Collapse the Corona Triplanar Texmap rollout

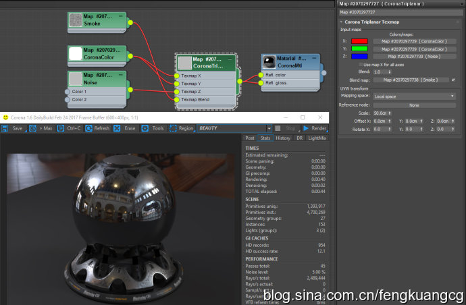pos(342,22)
